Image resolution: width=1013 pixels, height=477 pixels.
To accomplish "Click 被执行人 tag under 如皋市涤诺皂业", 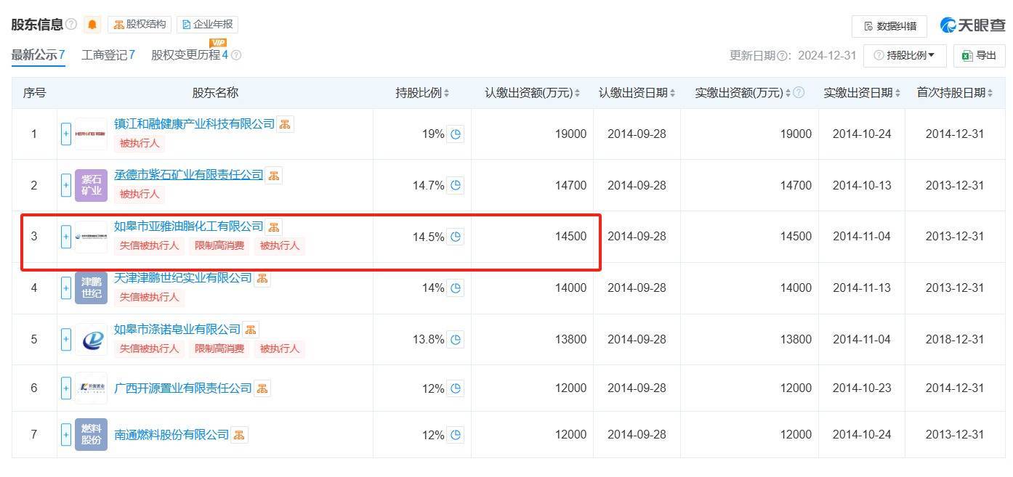I will coord(280,348).
